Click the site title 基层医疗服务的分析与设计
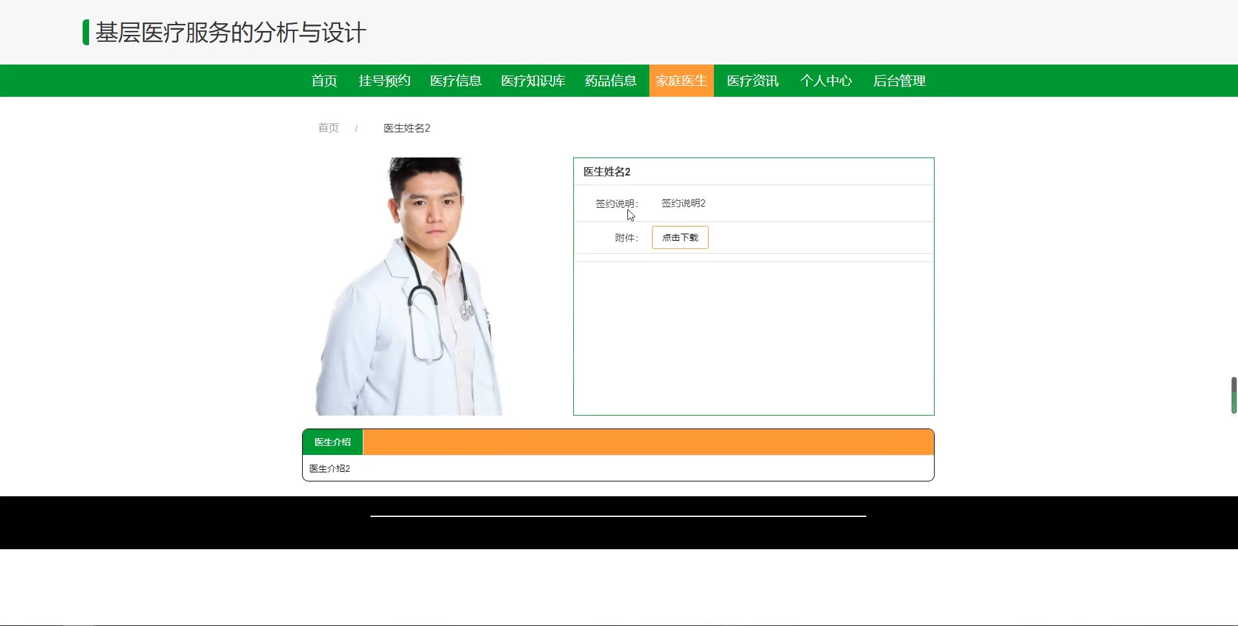This screenshot has width=1238, height=626. (230, 32)
